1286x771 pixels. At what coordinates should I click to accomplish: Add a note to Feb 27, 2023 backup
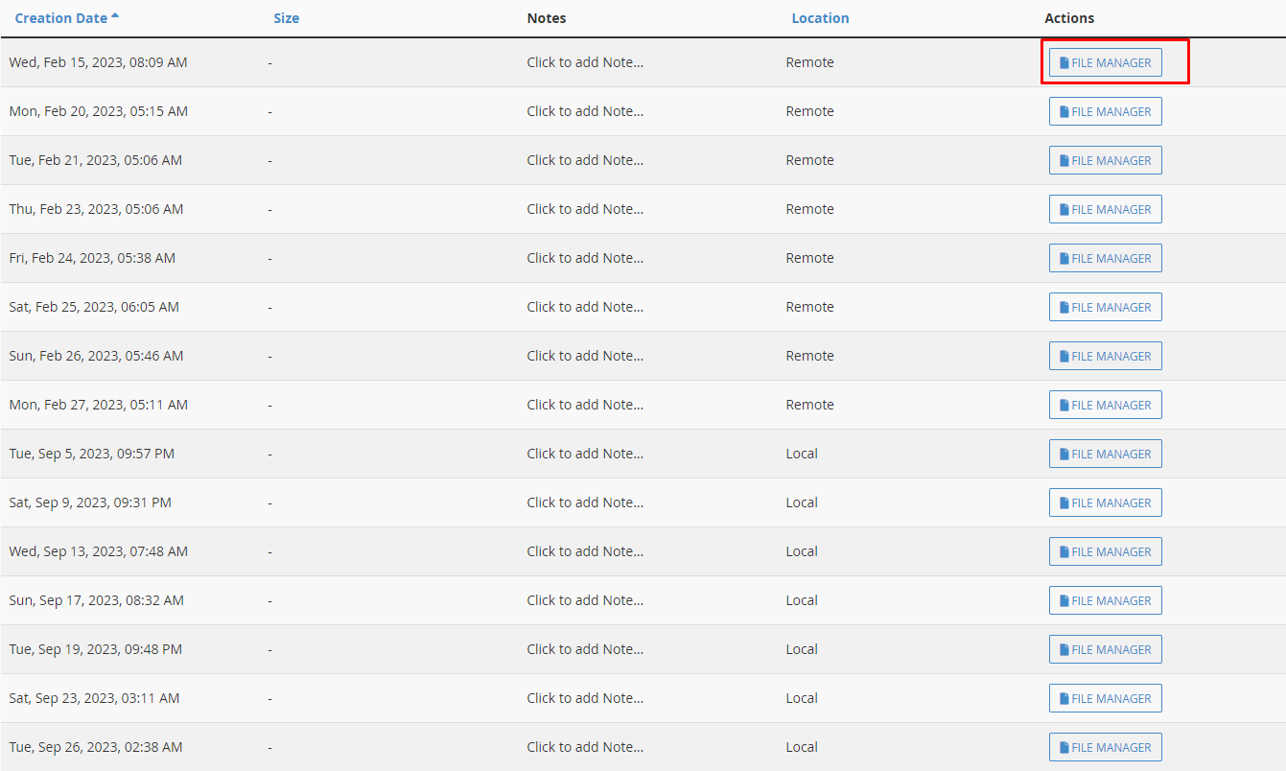tap(585, 405)
